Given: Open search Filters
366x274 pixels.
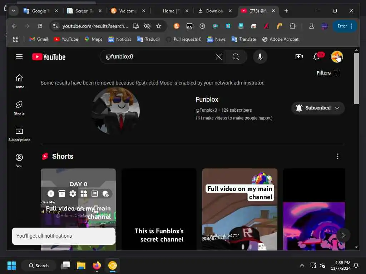Looking at the screenshot, I should click(x=328, y=73).
